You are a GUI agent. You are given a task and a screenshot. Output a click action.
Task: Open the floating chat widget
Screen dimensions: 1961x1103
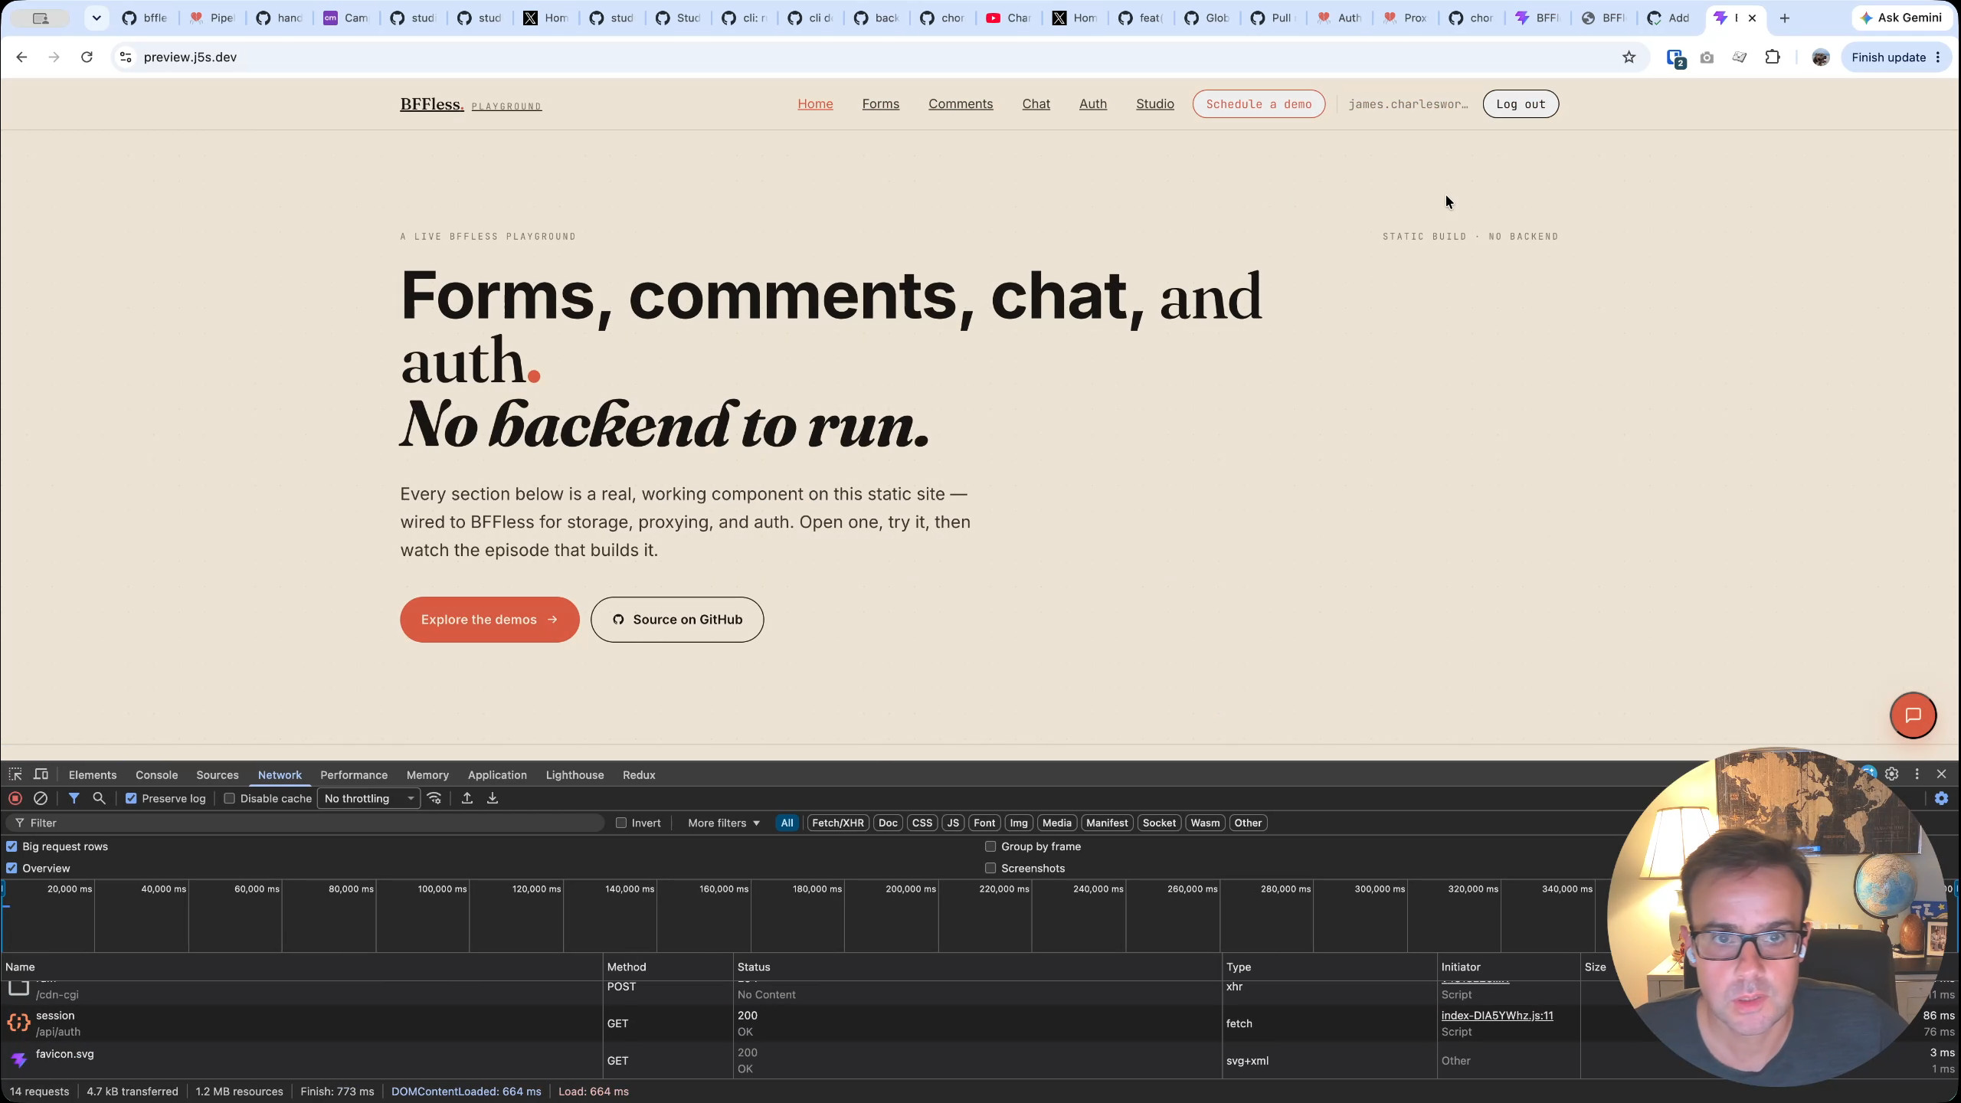(1913, 715)
